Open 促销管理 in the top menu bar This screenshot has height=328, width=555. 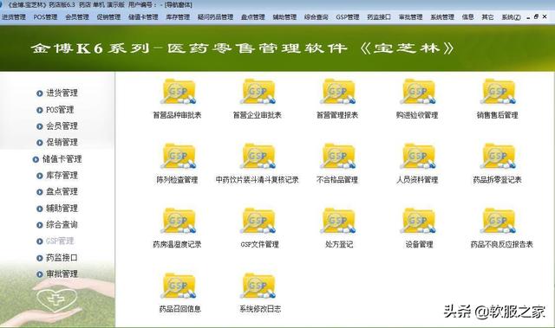108,17
